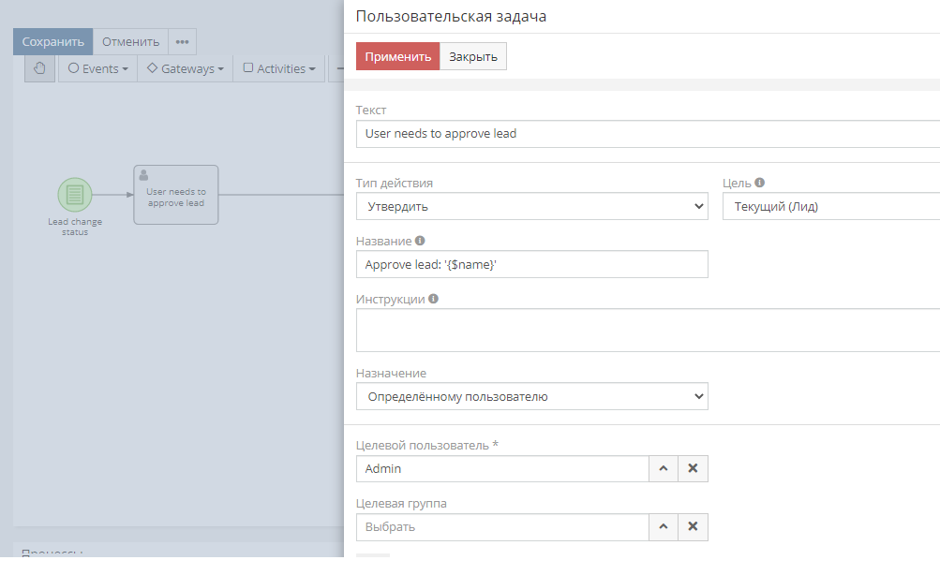This screenshot has width=940, height=575.
Task: Open the Тип действия dropdown
Action: (x=531, y=206)
